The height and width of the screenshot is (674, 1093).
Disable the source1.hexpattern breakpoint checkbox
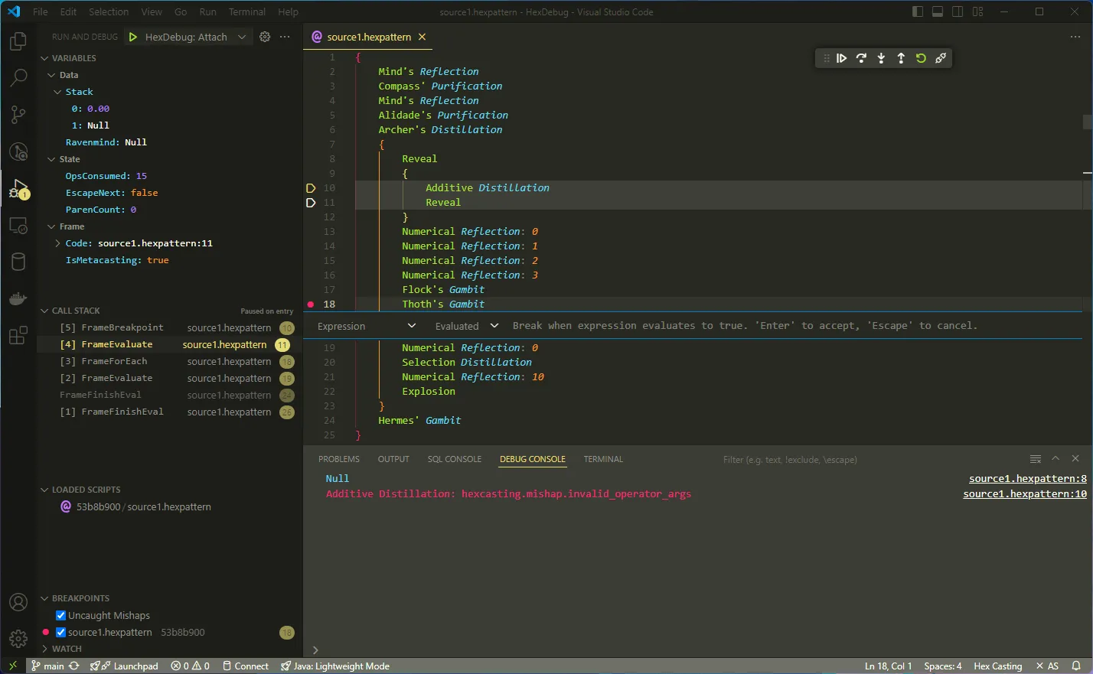pyautogui.click(x=60, y=632)
